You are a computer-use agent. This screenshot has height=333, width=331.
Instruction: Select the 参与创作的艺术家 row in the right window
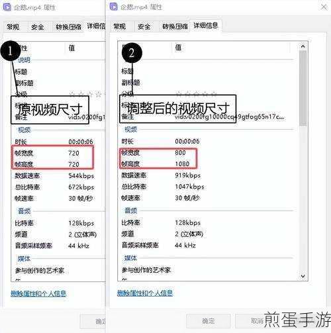coord(207,270)
